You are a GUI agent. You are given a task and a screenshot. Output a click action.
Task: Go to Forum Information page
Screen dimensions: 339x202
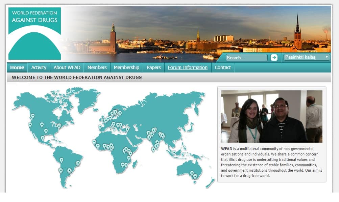coord(188,67)
